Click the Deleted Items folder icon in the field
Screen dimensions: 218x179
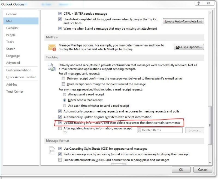pos(140,130)
